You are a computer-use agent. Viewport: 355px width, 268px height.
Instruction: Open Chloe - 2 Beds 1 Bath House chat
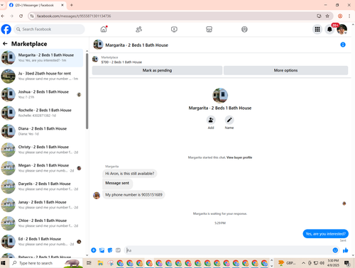click(42, 223)
